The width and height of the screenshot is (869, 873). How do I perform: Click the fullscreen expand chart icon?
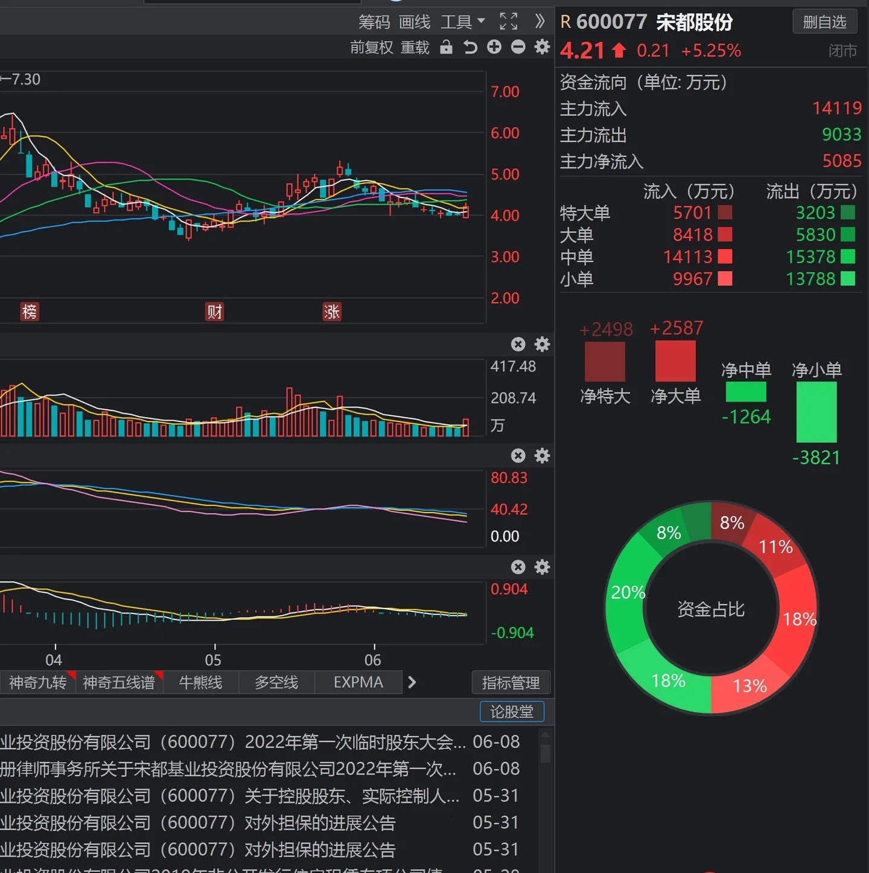click(x=508, y=22)
